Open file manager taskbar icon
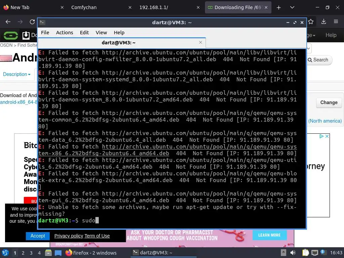 (x=48, y=253)
